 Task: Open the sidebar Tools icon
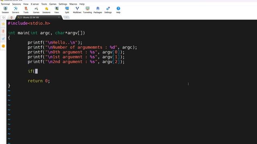[3, 31]
